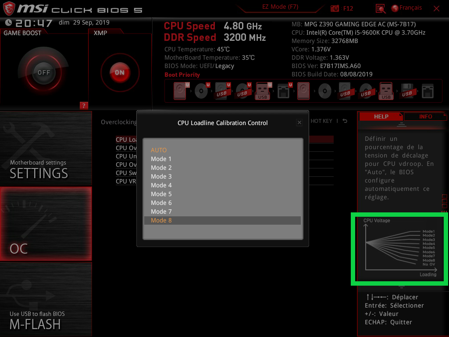Click the BIOS Ver E7B17IMS.A60 text

pyautogui.click(x=326, y=66)
